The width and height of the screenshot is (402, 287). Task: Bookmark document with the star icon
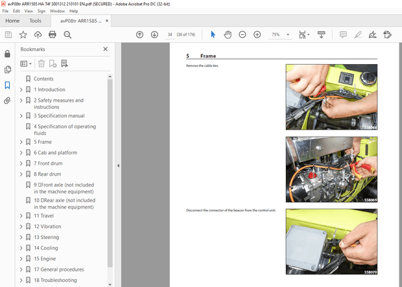pyautogui.click(x=23, y=34)
